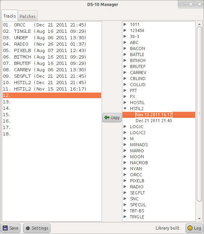Expand the 1011 library entry
Image resolution: width=204 pixels, height=234 pixels.
pyautogui.click(x=125, y=24)
